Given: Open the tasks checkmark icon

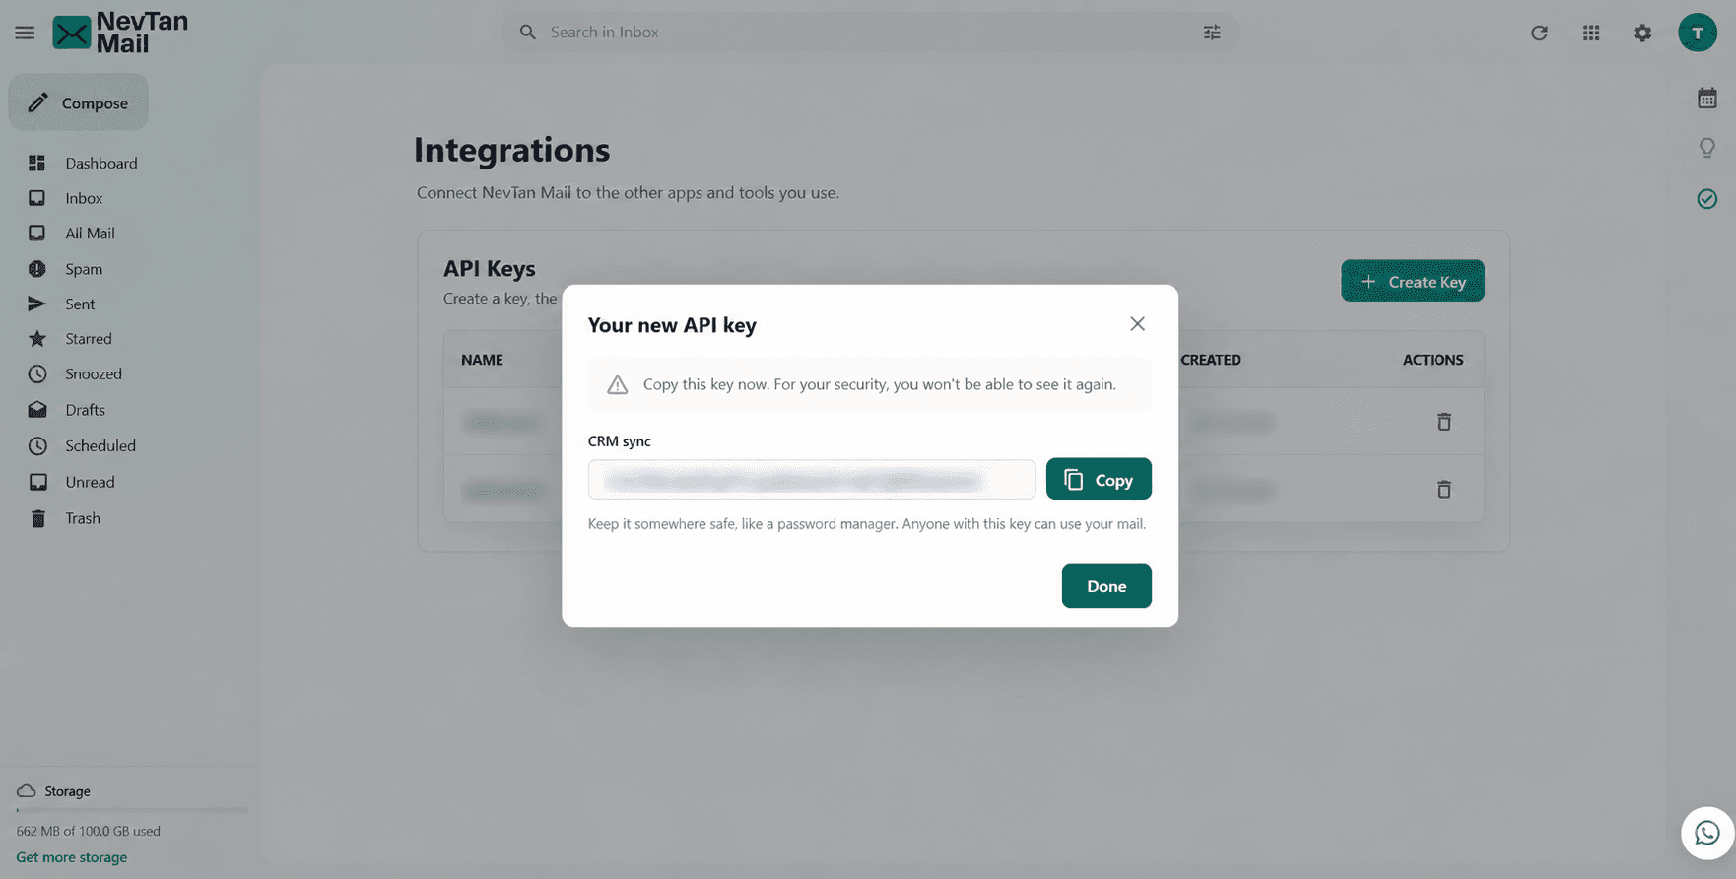Looking at the screenshot, I should coord(1707,199).
